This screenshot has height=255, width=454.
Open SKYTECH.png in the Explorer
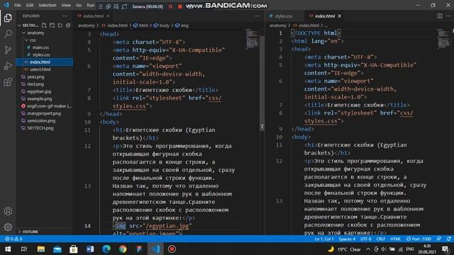(x=40, y=127)
